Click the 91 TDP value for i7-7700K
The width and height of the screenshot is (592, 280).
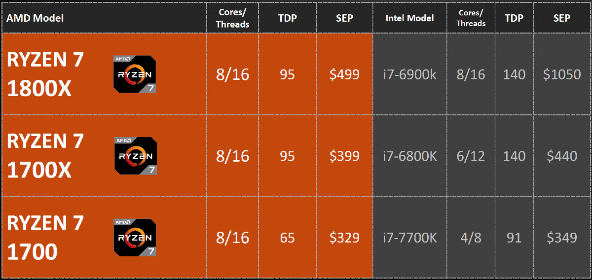pos(514,238)
